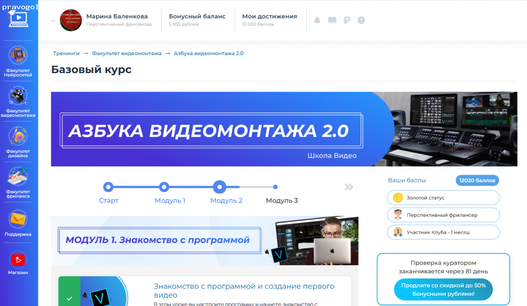Select the Факультет фриланса icon
Image resolution: width=527 pixels, height=306 pixels.
point(18,177)
